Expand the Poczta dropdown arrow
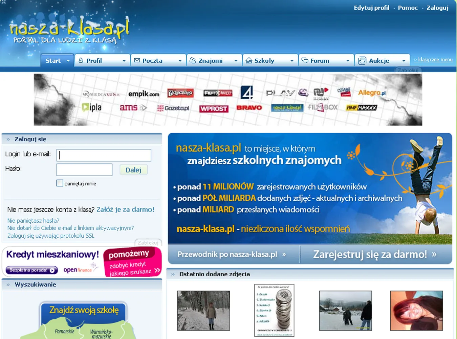 click(180, 60)
